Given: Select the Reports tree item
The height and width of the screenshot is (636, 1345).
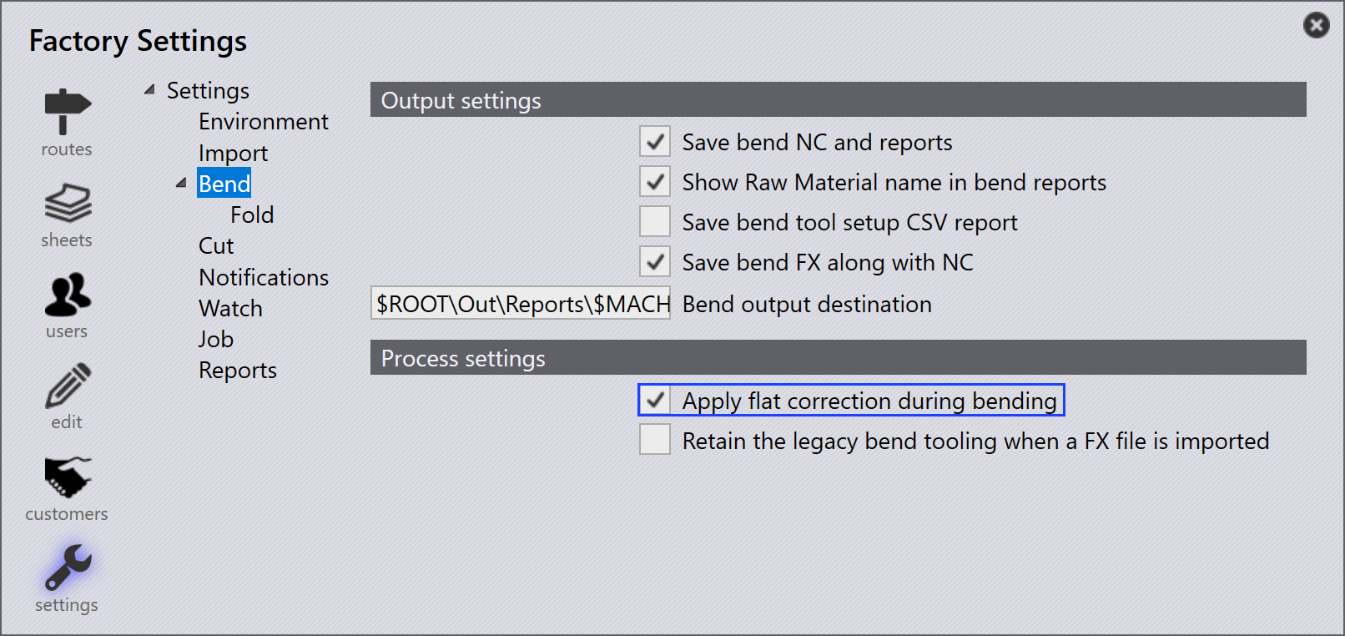Looking at the screenshot, I should pyautogui.click(x=238, y=371).
